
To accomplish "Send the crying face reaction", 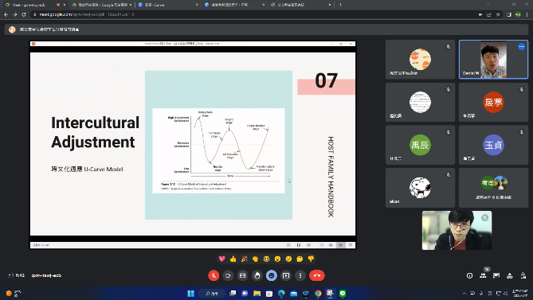I will tap(288, 259).
